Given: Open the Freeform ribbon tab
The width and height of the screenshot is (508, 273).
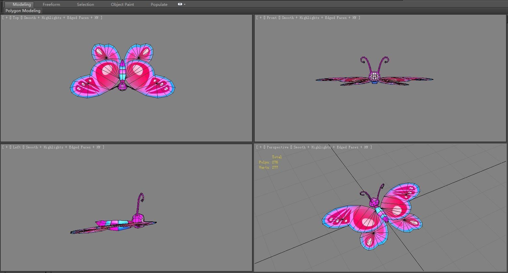Looking at the screenshot, I should click(x=51, y=4).
